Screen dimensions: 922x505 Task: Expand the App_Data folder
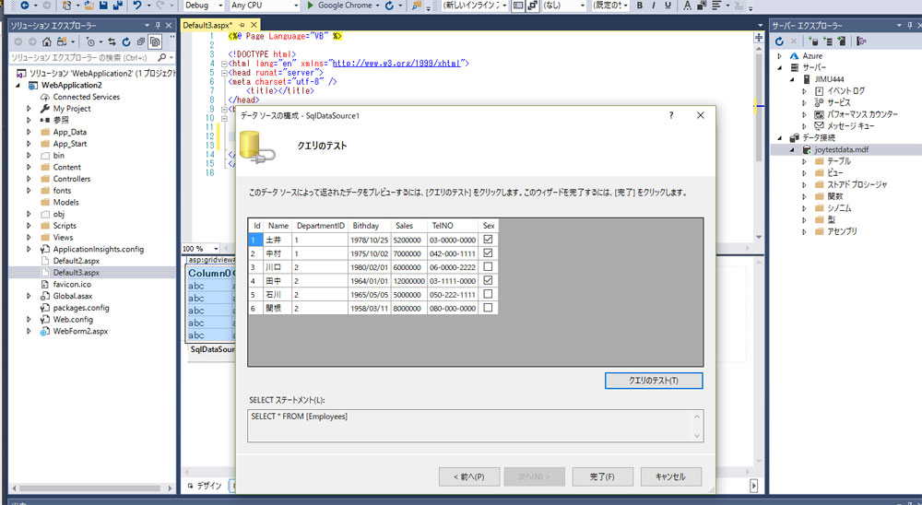point(29,133)
